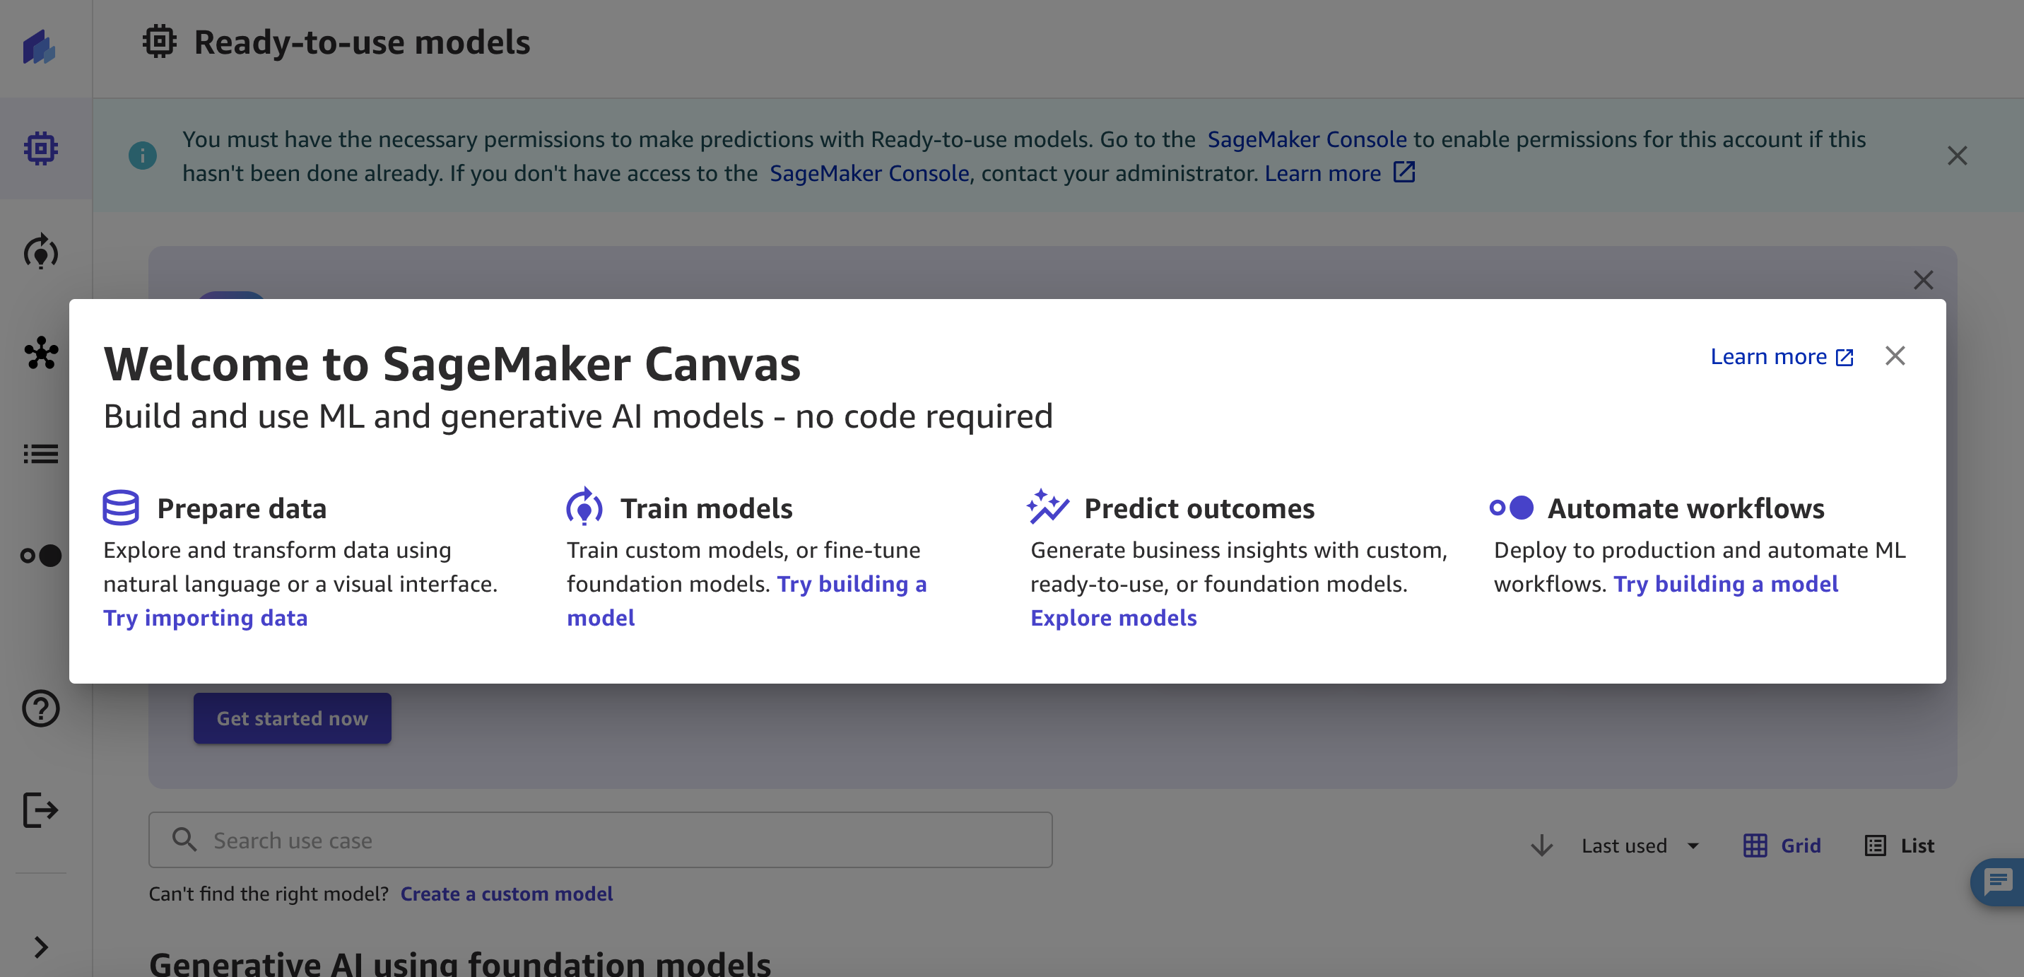Open the Help question mark icon

click(41, 708)
